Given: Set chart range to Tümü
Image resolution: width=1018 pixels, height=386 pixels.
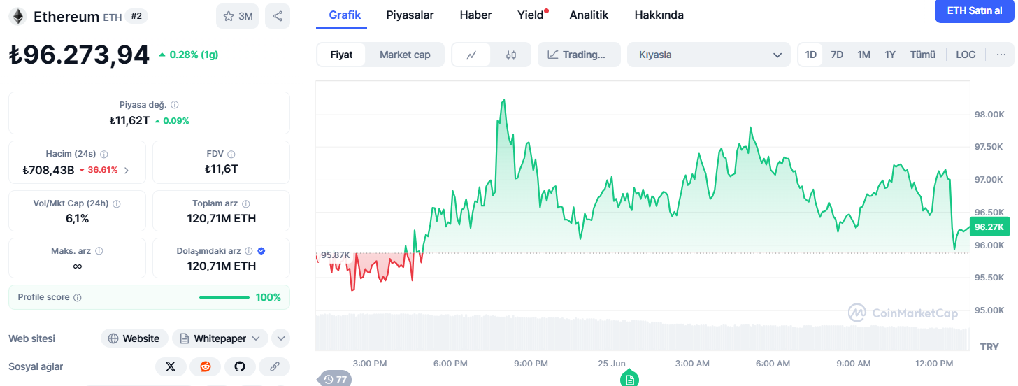Looking at the screenshot, I should point(923,55).
